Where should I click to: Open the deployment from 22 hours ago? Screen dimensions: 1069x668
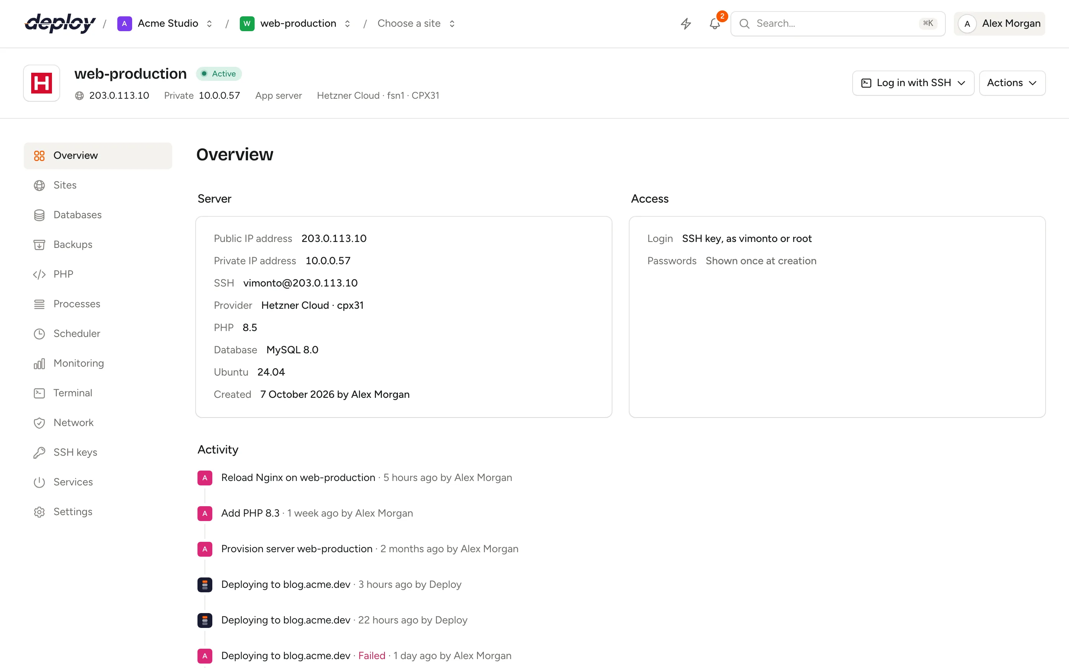(x=286, y=620)
